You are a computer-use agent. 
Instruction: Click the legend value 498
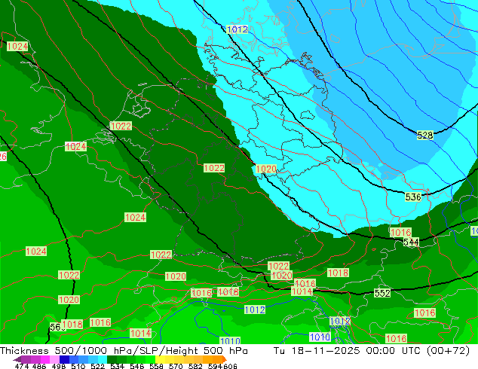[59, 366]
